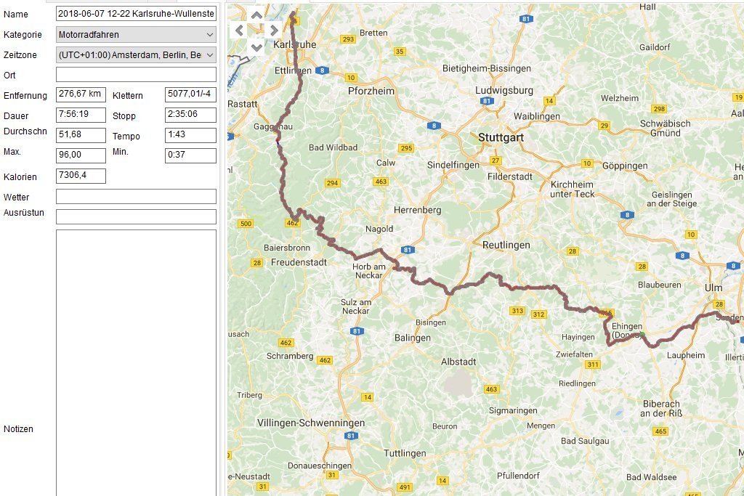Click into the Notizen text area
This screenshot has width=744, height=496.
136,363
